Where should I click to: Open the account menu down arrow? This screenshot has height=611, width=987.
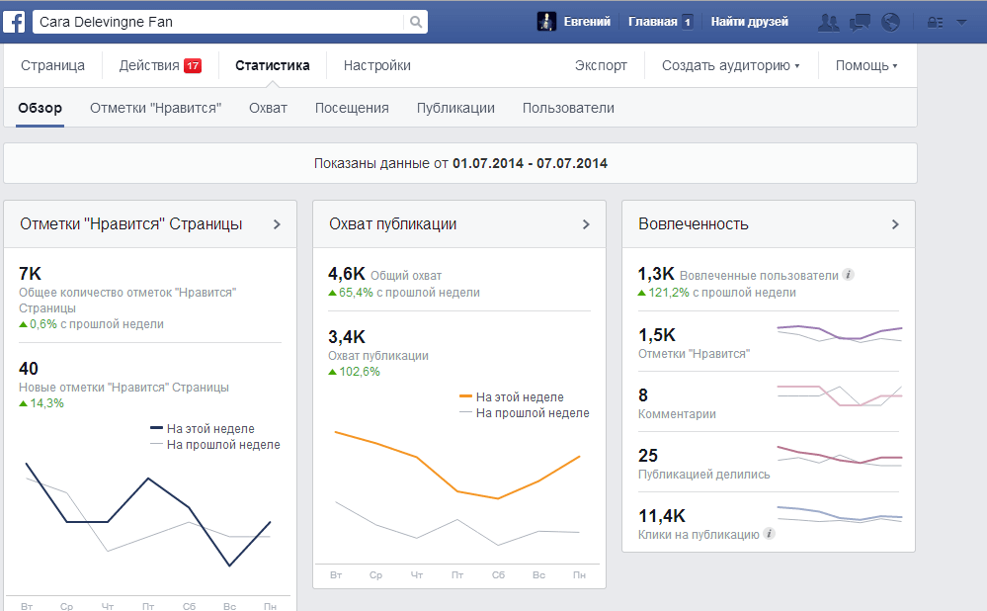click(960, 21)
